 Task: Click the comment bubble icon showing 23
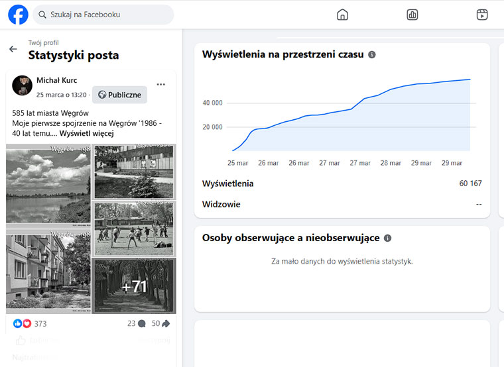141,324
